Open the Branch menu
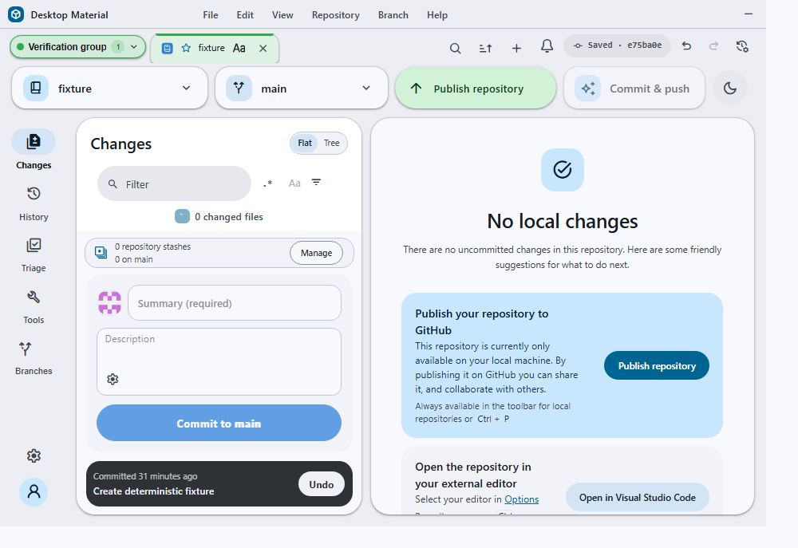The width and height of the screenshot is (798, 548). pyautogui.click(x=393, y=14)
